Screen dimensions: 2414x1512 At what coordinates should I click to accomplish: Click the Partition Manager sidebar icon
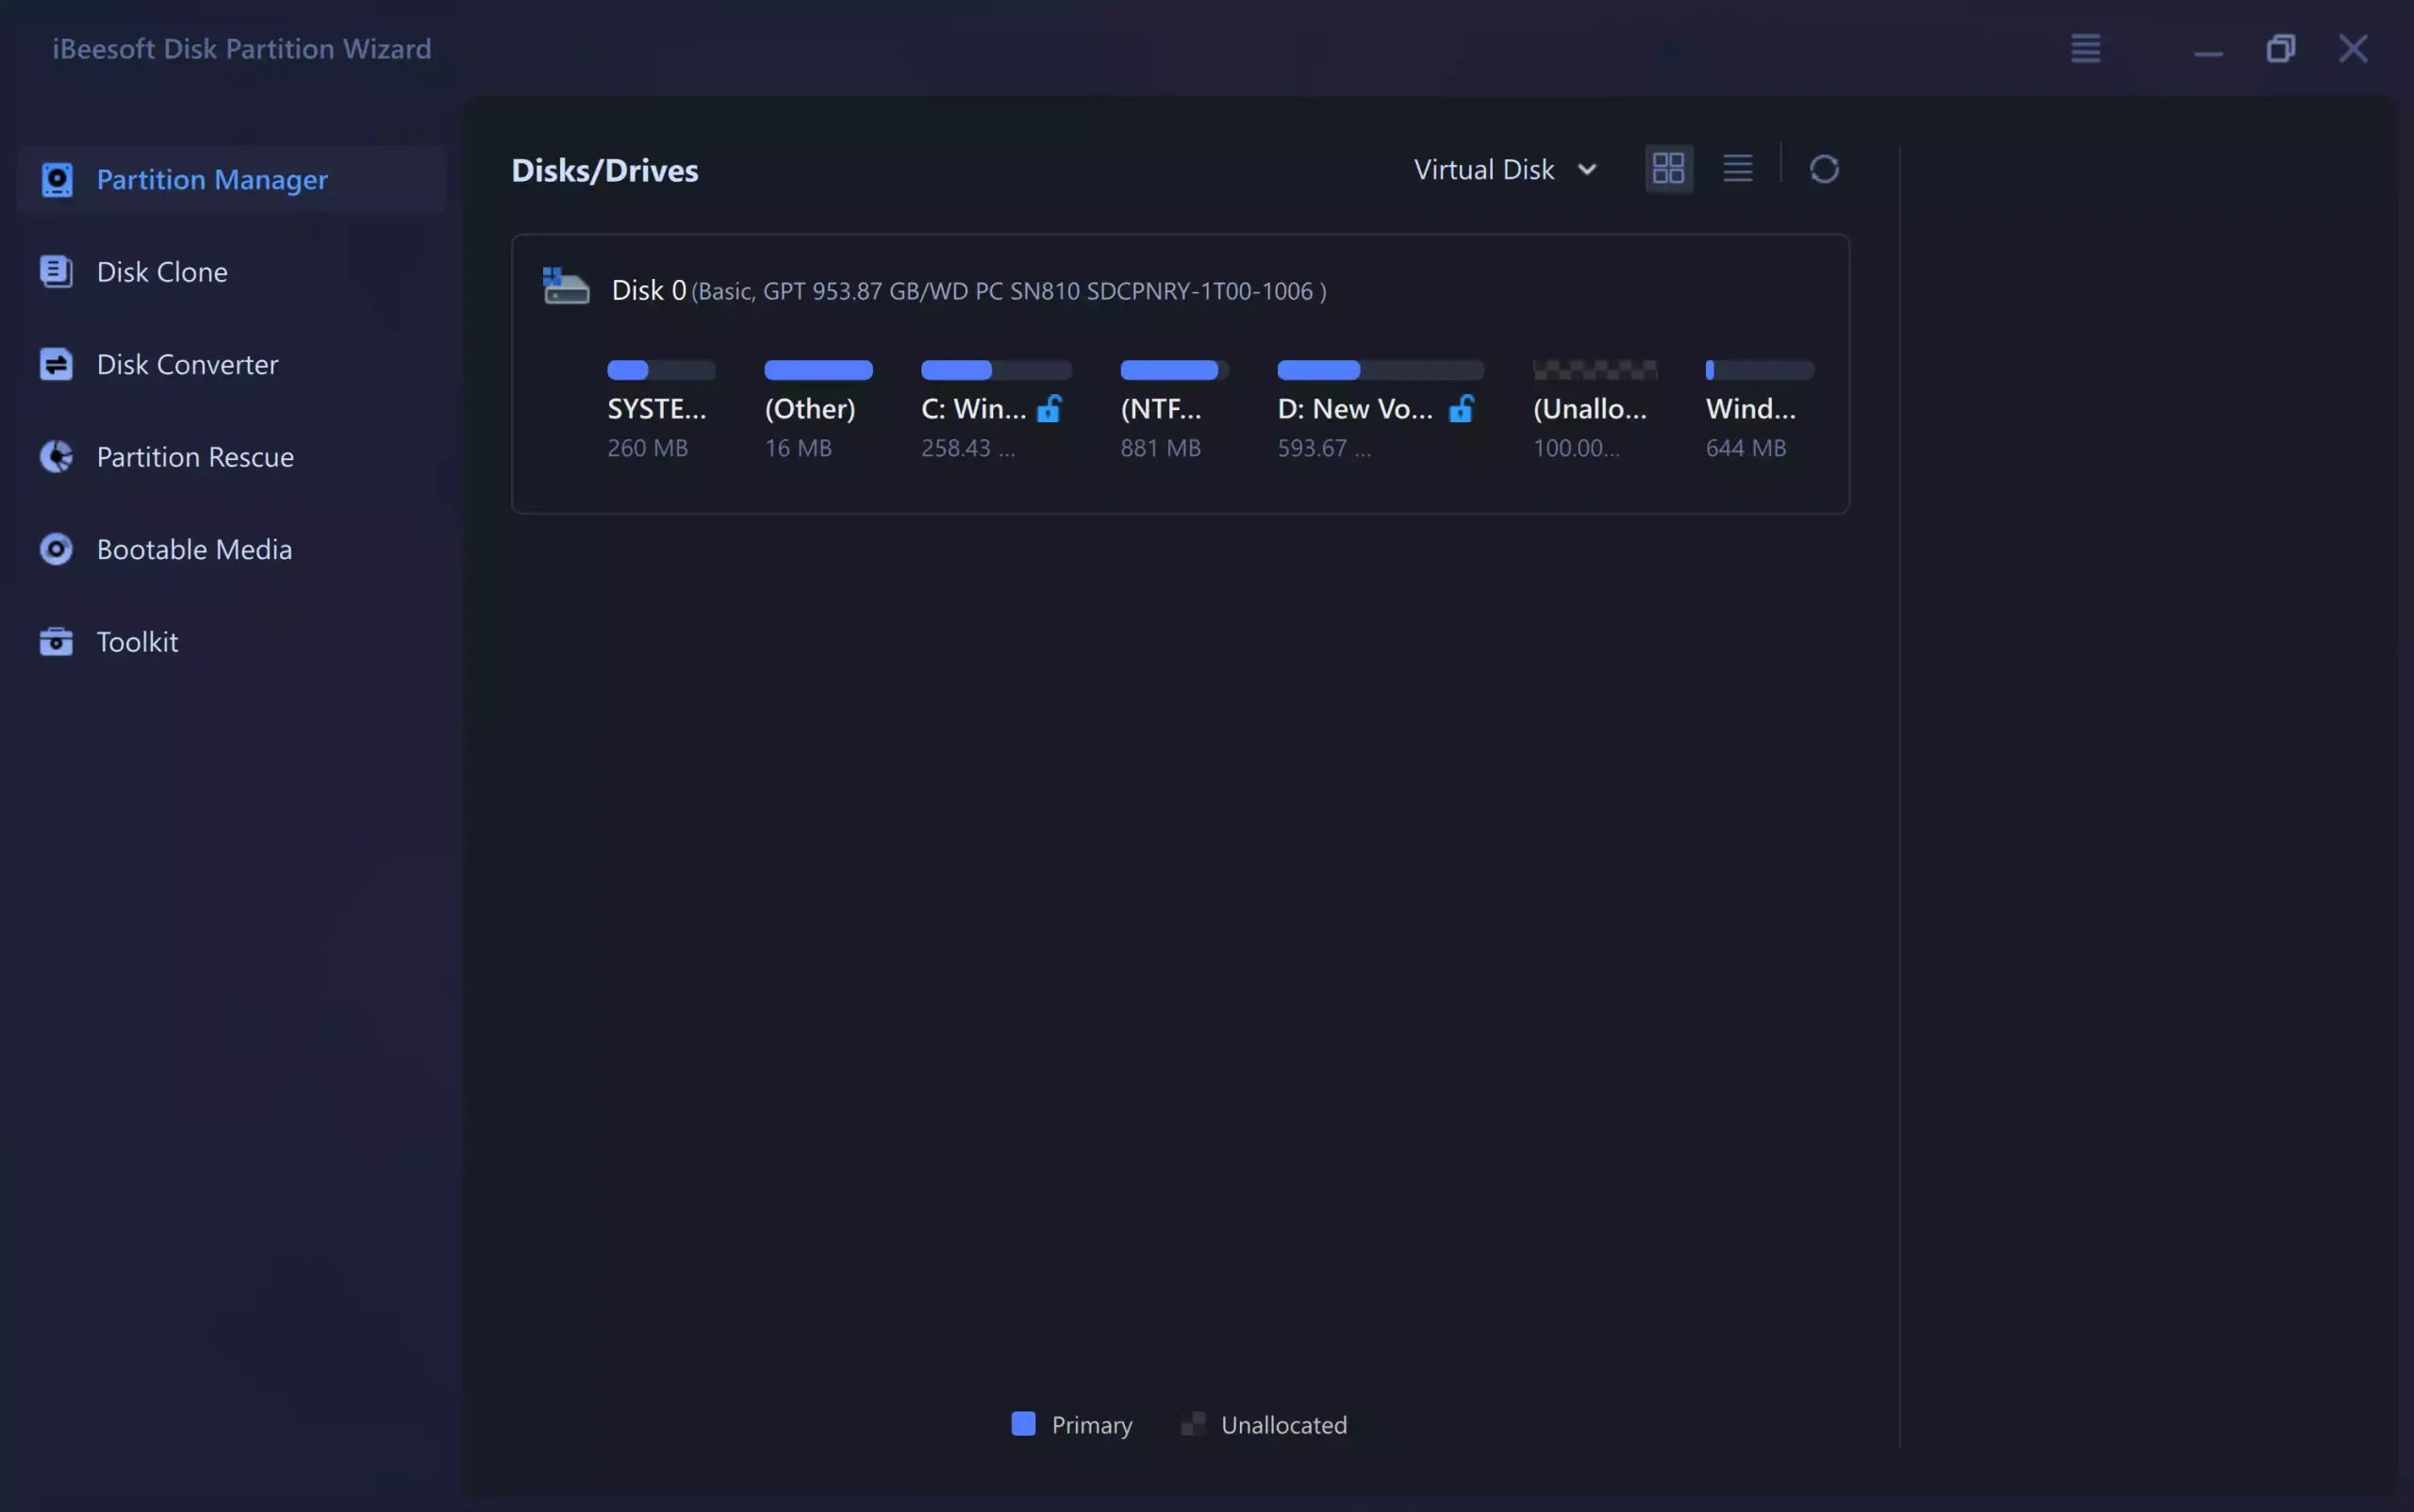click(x=57, y=180)
